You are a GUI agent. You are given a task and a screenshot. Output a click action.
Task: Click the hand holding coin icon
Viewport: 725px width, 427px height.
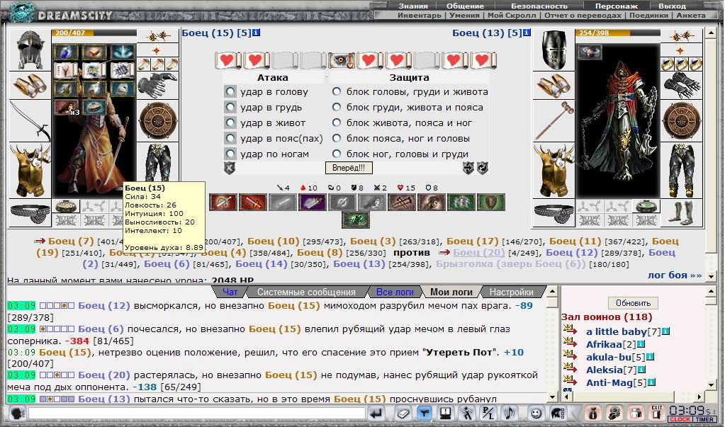tap(614, 413)
